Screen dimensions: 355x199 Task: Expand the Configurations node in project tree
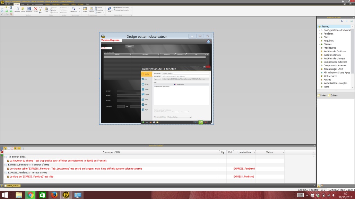[320, 30]
